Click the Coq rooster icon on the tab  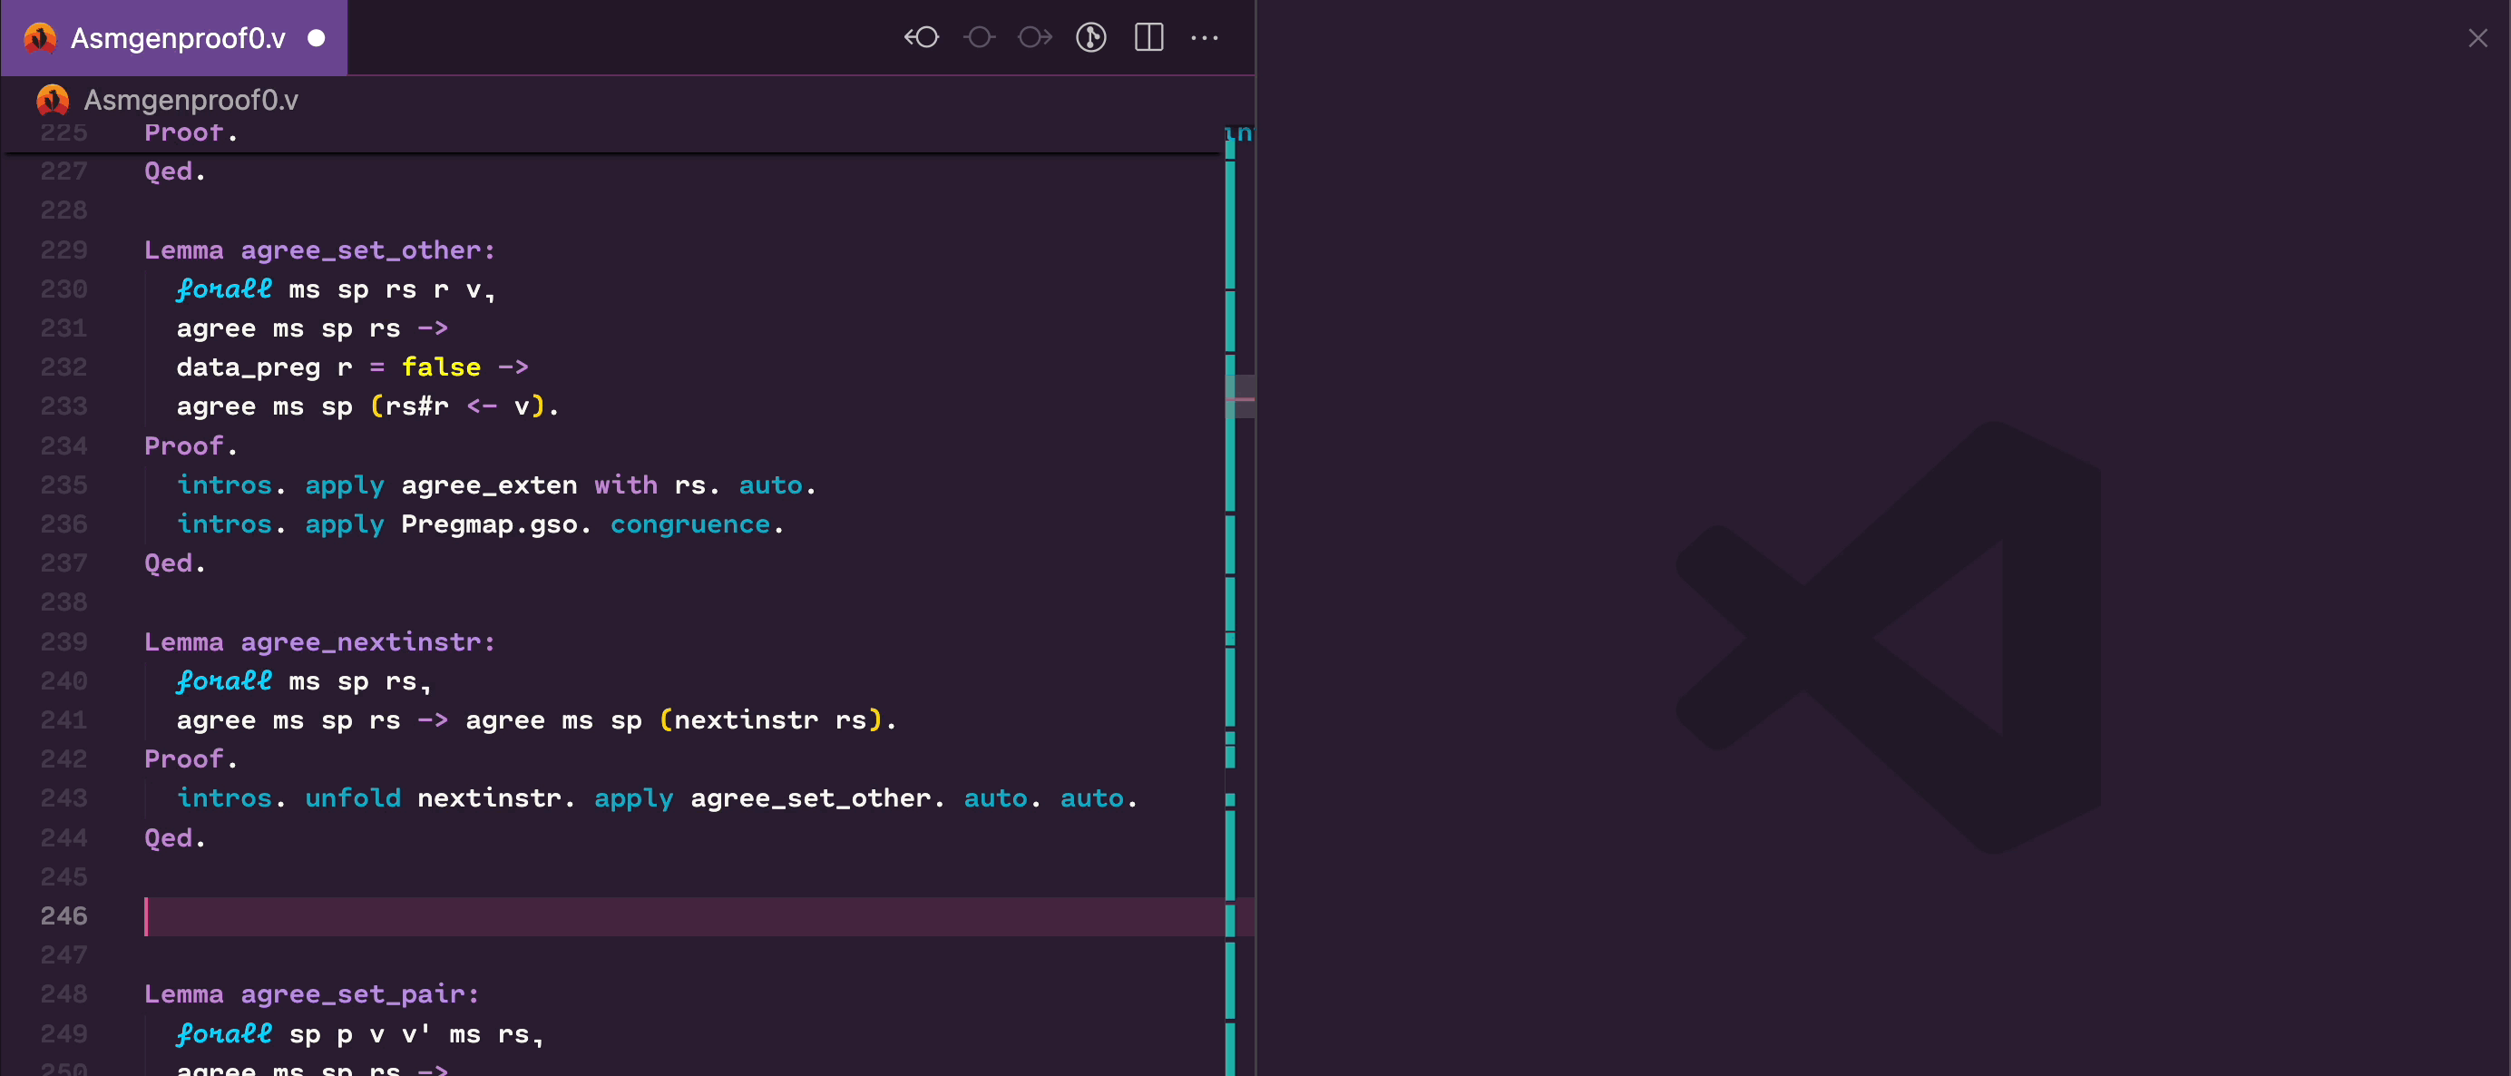click(40, 38)
